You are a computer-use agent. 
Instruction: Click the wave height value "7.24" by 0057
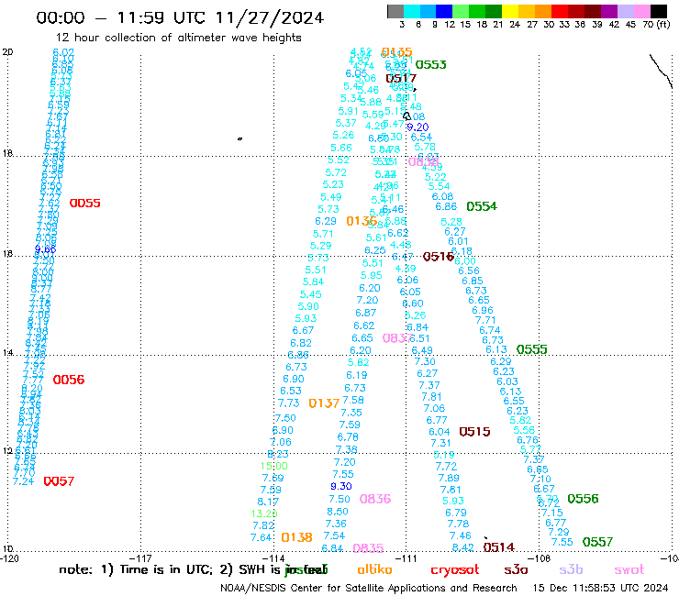coord(23,481)
